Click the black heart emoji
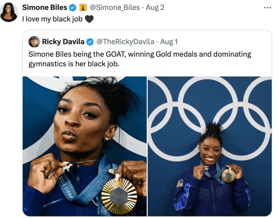Image resolution: width=278 pixels, height=218 pixels. tap(89, 19)
